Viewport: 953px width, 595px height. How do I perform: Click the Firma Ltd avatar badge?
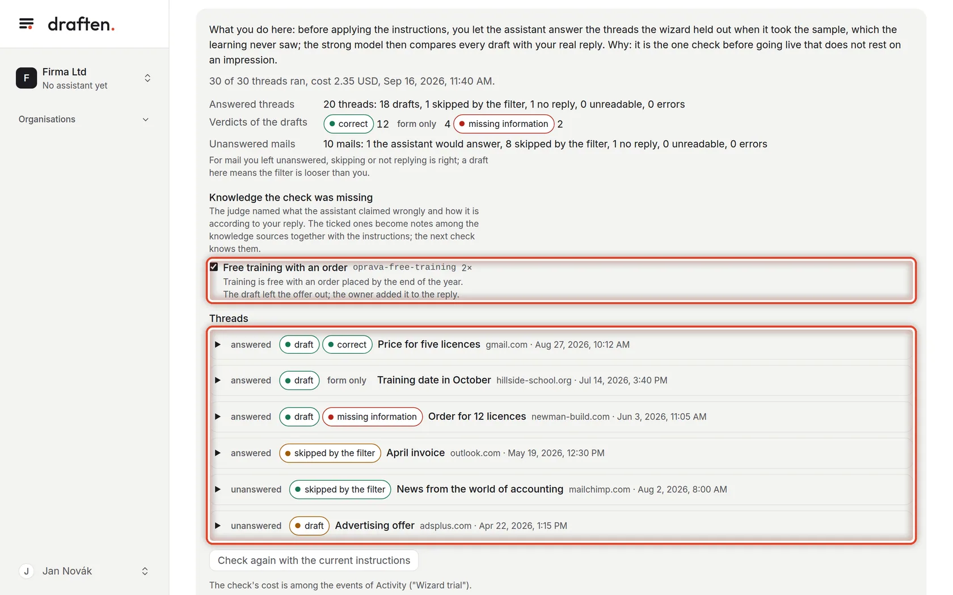[x=26, y=78]
